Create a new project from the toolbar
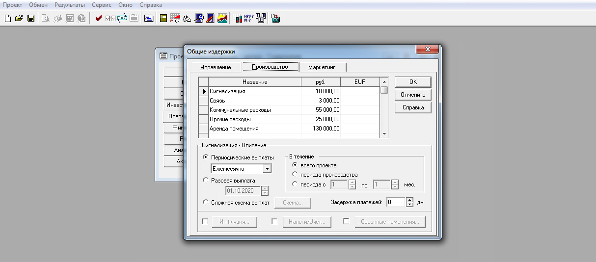This screenshot has width=596, height=262. 8,18
